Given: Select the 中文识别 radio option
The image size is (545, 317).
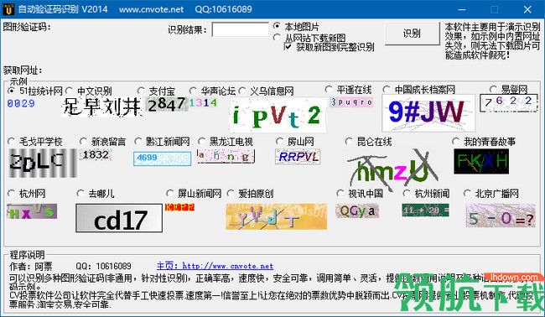Looking at the screenshot, I should 69,91.
